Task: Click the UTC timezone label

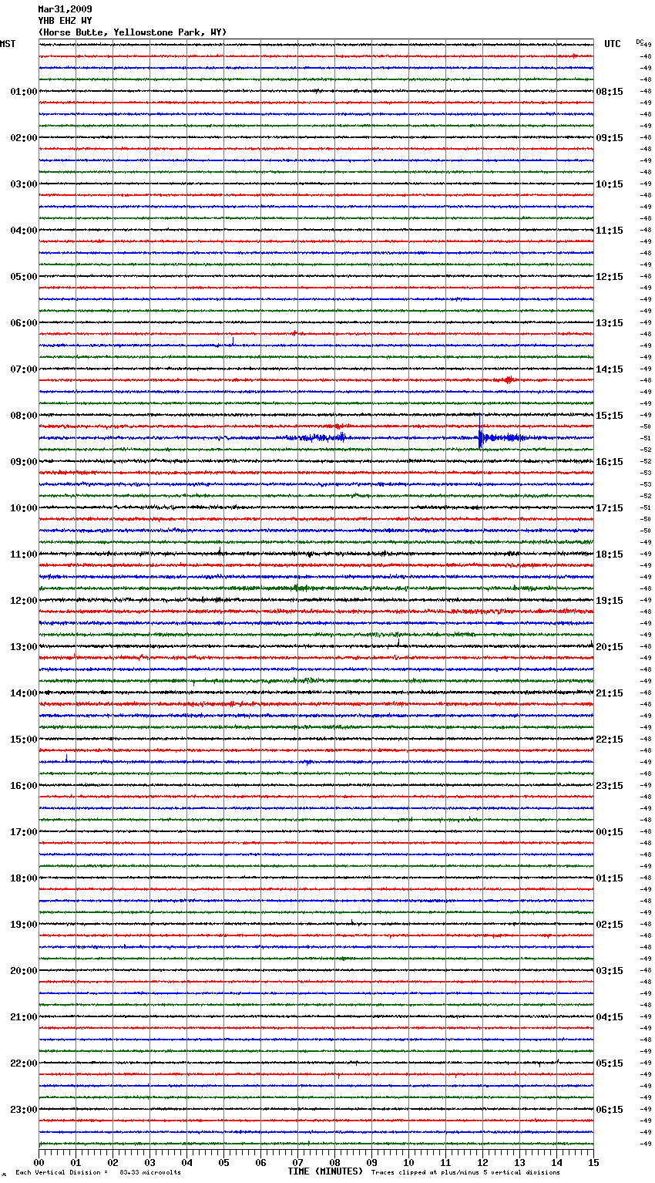Action: pyautogui.click(x=613, y=44)
